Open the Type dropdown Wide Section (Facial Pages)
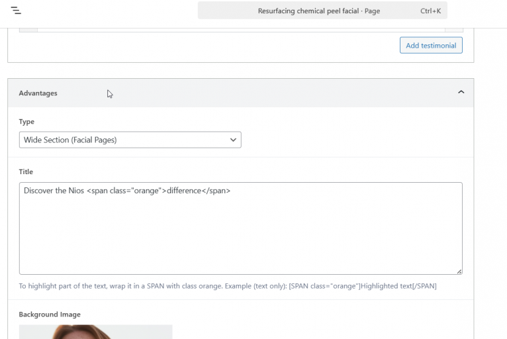507x339 pixels. (x=130, y=140)
